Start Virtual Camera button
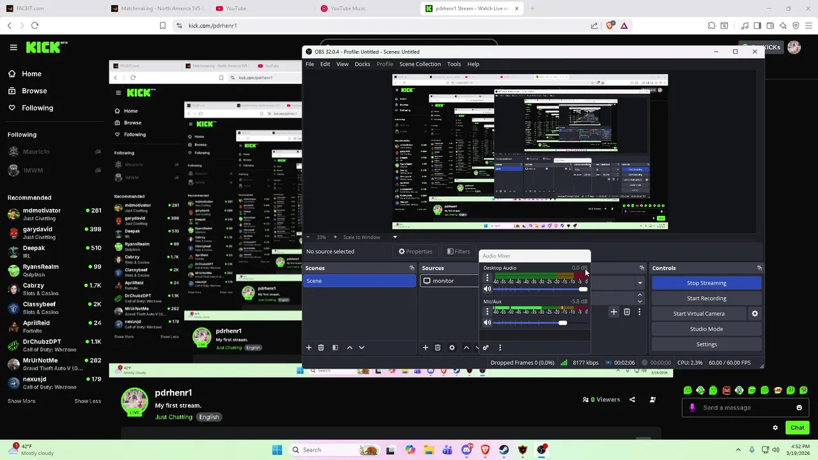The image size is (818, 460). (x=698, y=314)
